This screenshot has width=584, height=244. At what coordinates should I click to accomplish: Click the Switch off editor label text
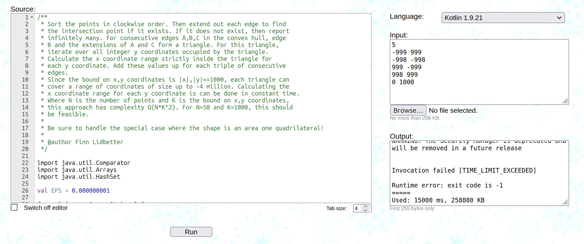[46, 208]
